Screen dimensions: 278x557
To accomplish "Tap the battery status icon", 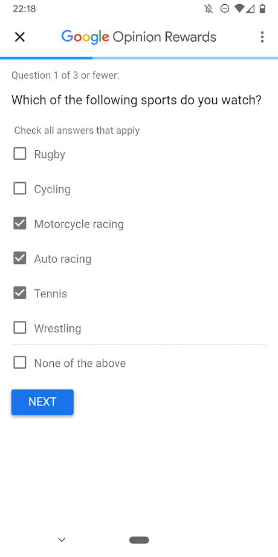I will (262, 8).
